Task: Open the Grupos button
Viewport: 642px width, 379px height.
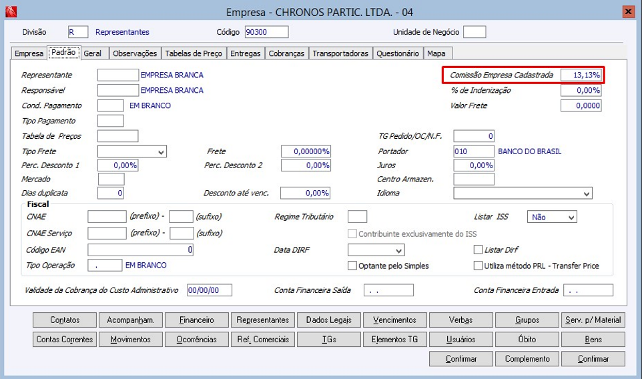Action: click(x=527, y=320)
